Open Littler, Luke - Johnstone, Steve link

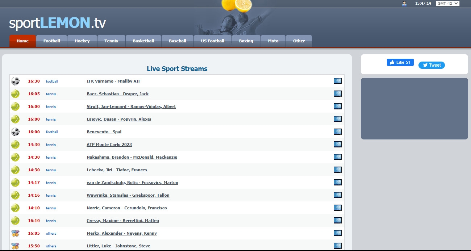click(118, 246)
